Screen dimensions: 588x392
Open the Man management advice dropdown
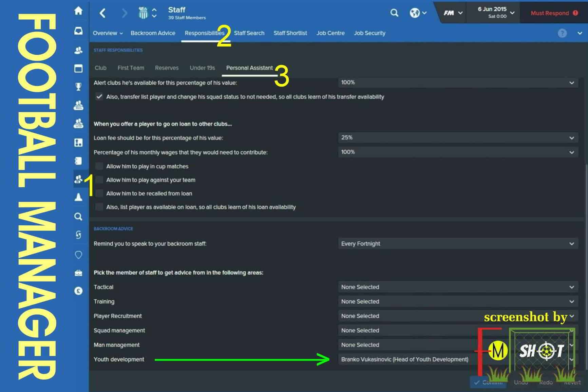click(458, 345)
